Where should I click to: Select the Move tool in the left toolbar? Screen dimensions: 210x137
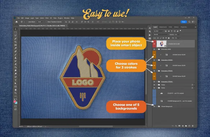point(15,29)
